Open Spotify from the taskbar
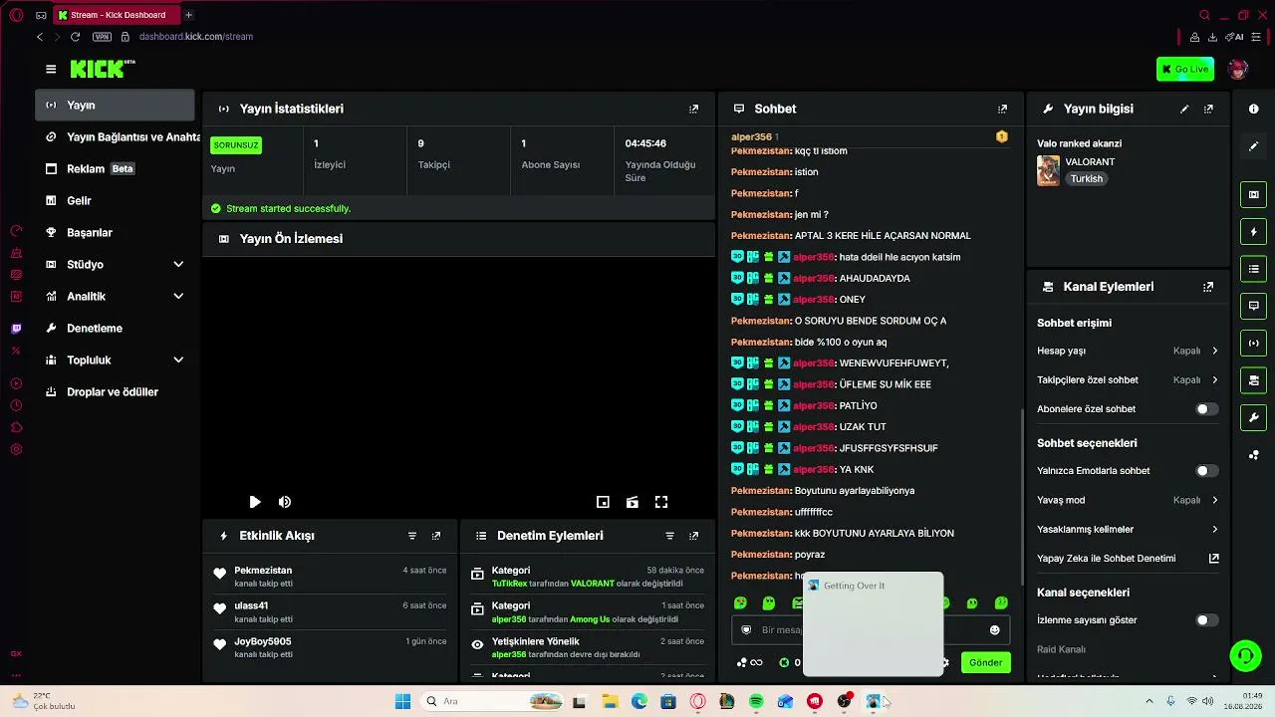This screenshot has width=1275, height=717. click(756, 702)
